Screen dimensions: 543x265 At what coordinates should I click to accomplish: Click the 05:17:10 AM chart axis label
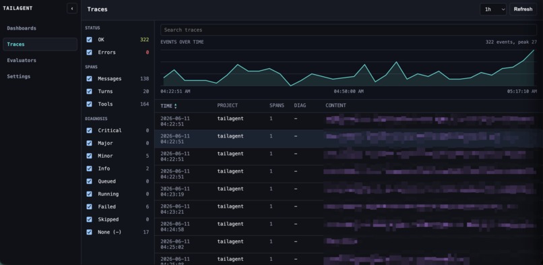(x=522, y=92)
